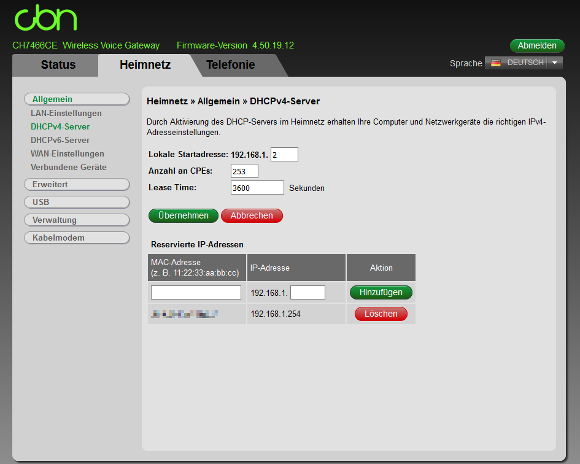Open LAN-Einstellungen settings

point(67,113)
